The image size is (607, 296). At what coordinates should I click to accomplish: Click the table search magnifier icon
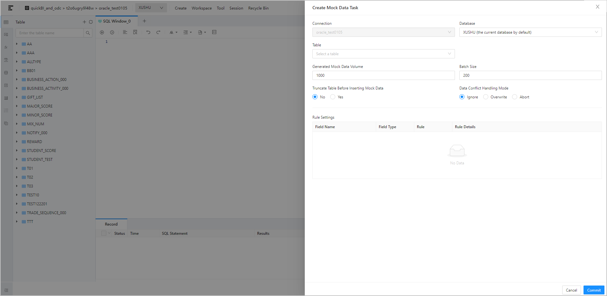(88, 33)
